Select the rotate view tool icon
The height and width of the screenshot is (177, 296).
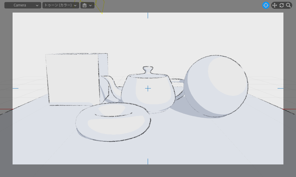pyautogui.click(x=282, y=5)
